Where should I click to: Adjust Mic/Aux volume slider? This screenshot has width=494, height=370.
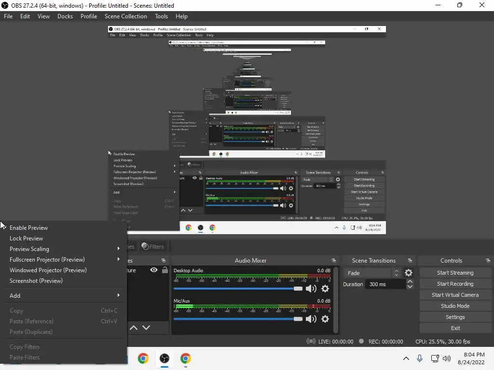point(238,319)
